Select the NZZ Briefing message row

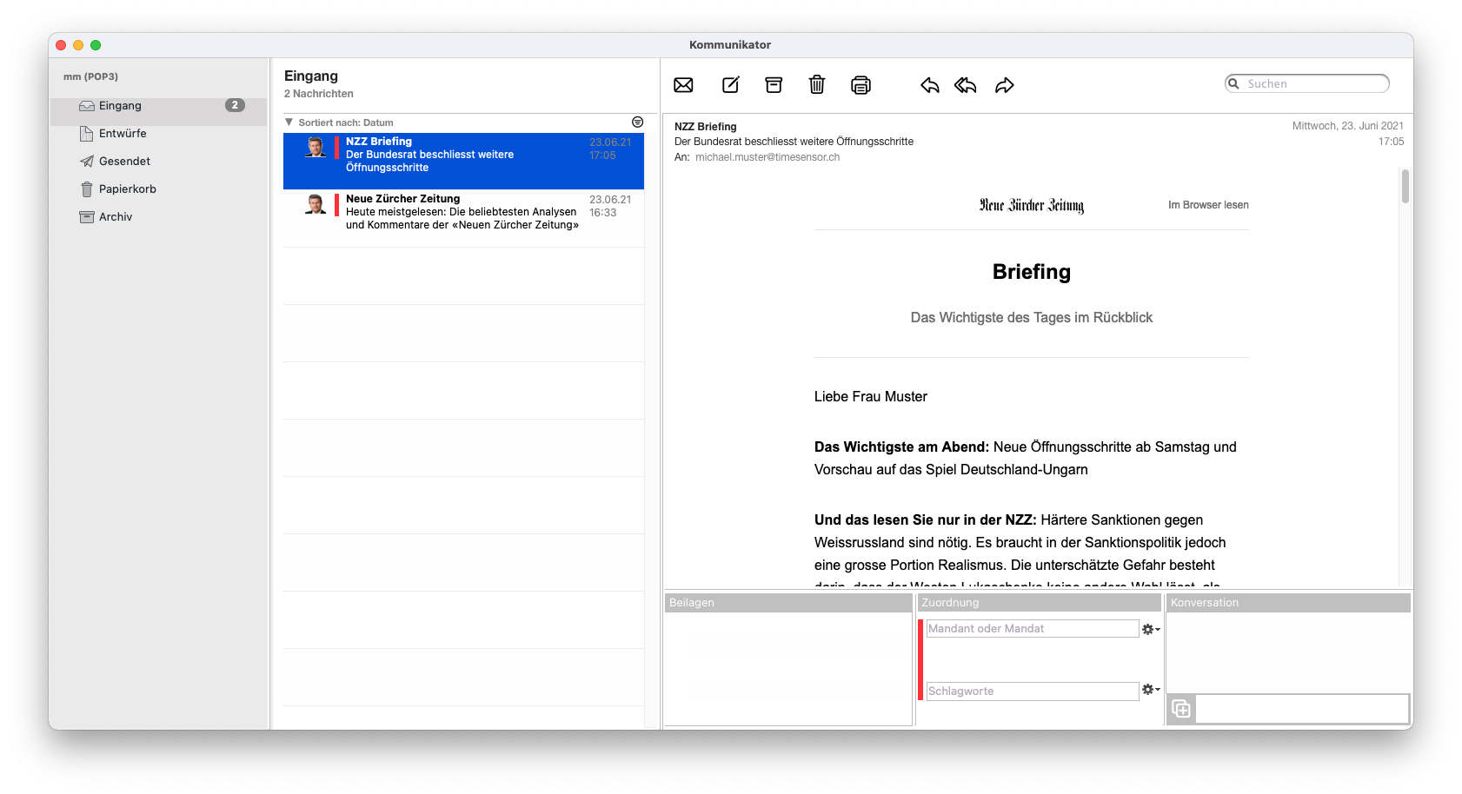click(463, 161)
